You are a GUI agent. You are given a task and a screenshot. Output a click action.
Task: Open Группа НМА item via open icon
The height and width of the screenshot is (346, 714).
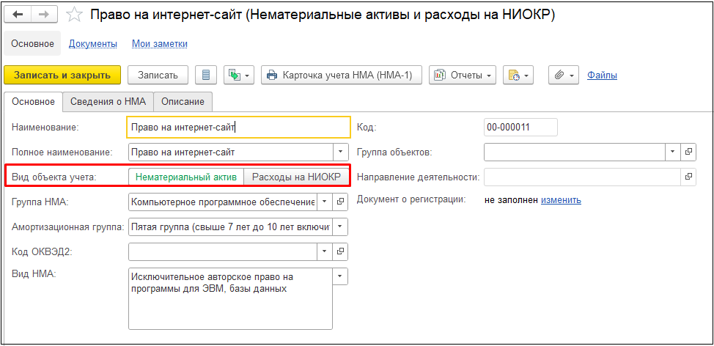[340, 202]
